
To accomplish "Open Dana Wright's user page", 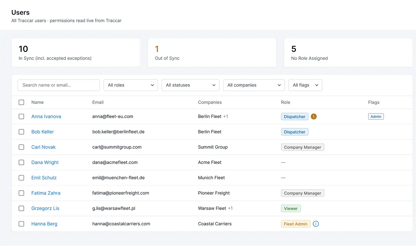I will coord(45,162).
